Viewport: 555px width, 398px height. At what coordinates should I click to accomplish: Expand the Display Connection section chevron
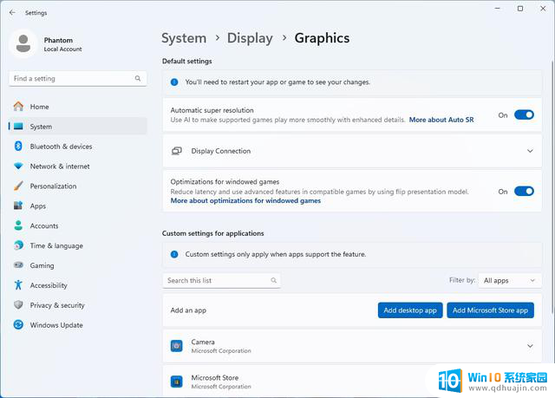tap(530, 151)
